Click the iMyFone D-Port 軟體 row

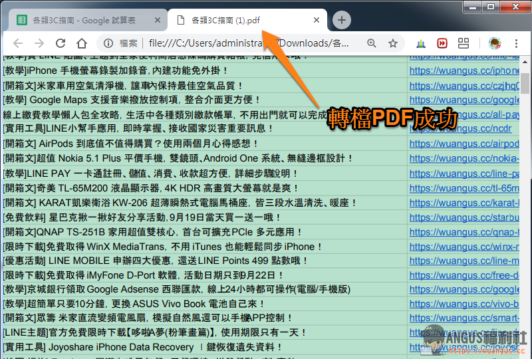143,275
